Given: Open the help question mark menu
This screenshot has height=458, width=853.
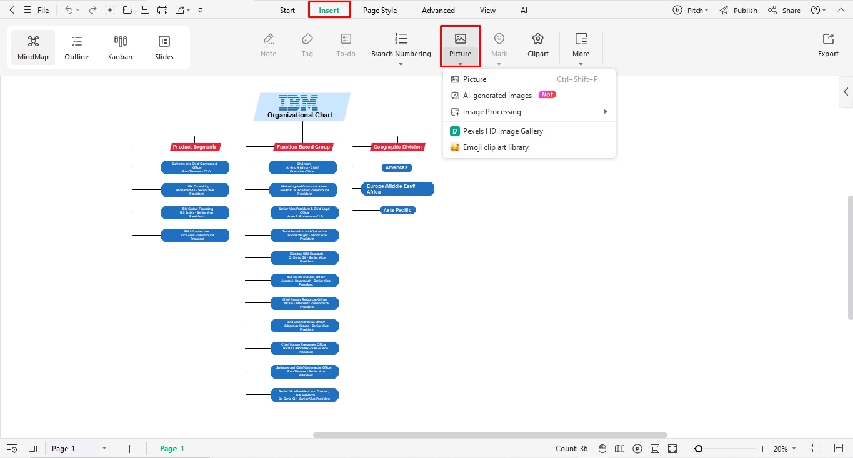Looking at the screenshot, I should click(x=818, y=10).
